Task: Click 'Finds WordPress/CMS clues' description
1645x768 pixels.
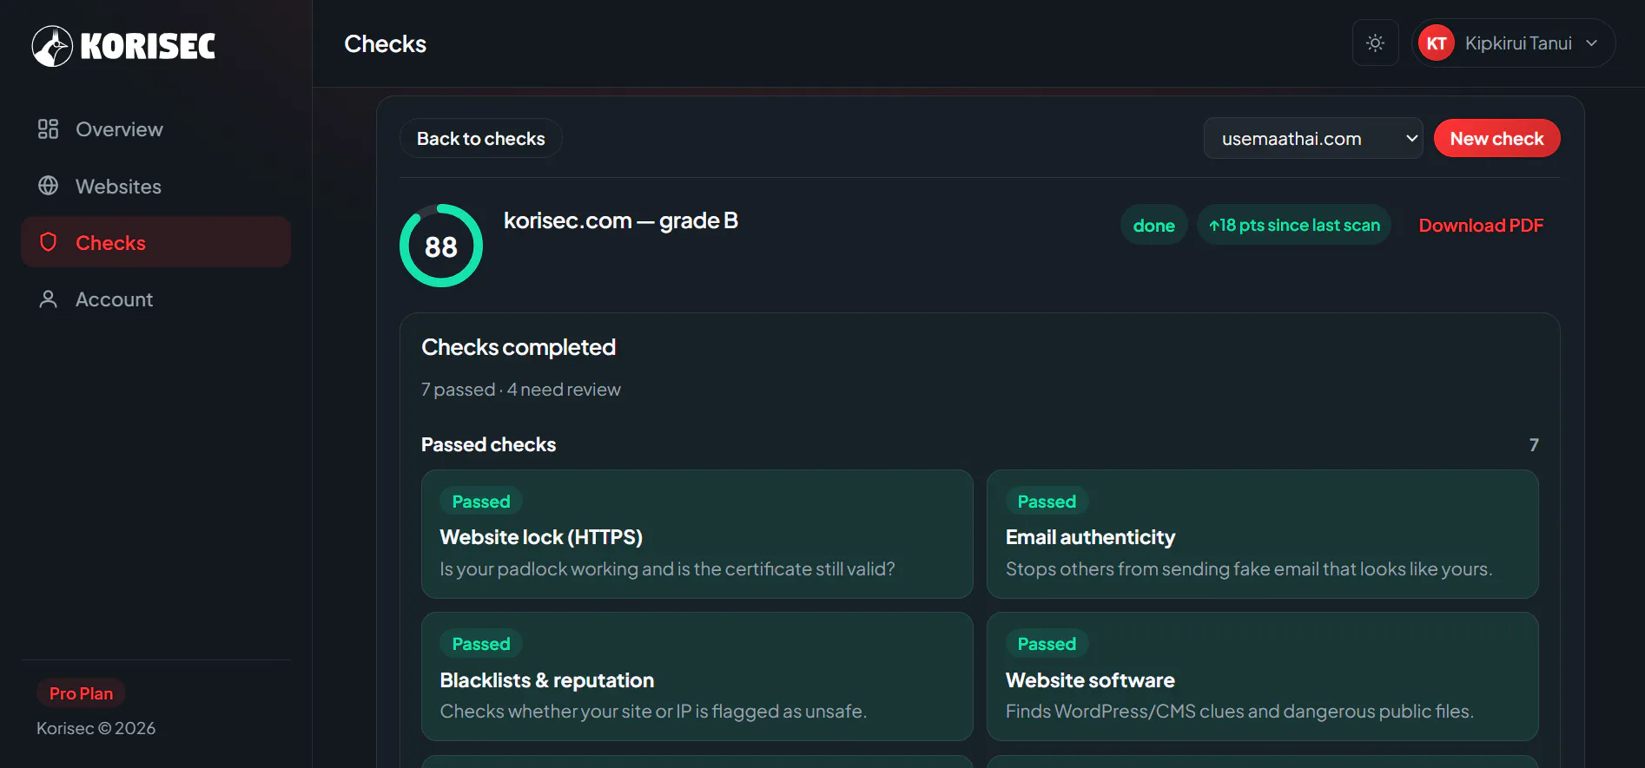Action: pos(1239,712)
